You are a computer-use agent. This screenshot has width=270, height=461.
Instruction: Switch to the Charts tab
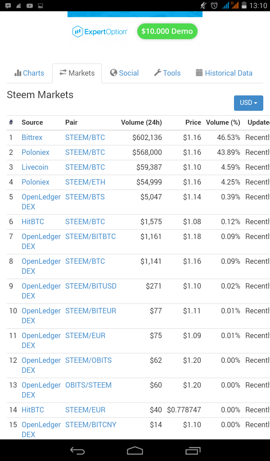[29, 73]
